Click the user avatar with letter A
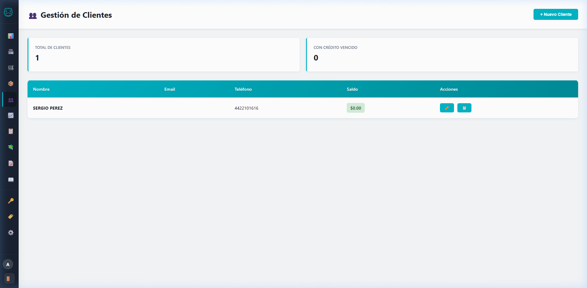587x288 pixels. 8,264
